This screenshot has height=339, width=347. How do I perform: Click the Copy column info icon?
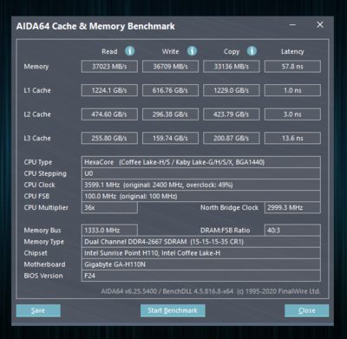pyautogui.click(x=252, y=51)
